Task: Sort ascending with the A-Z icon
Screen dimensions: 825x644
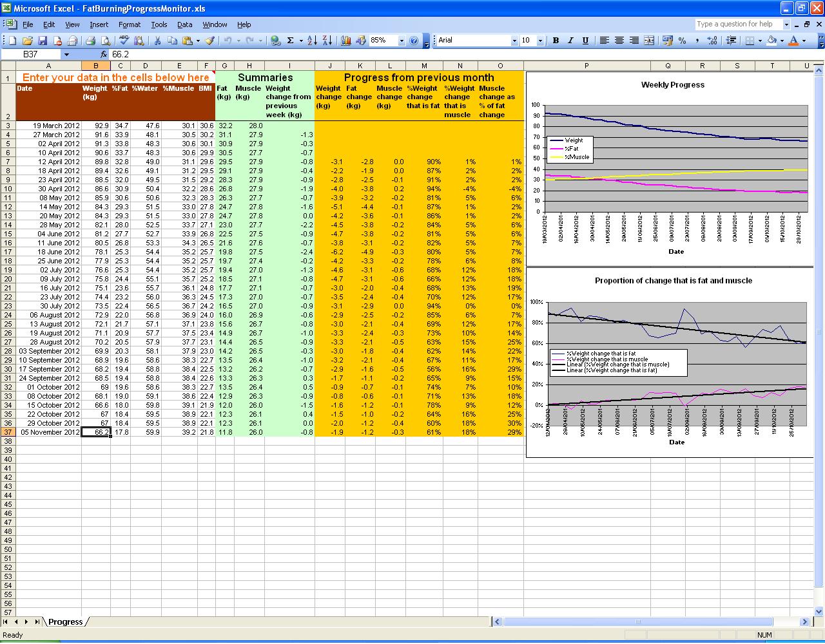Action: point(312,41)
